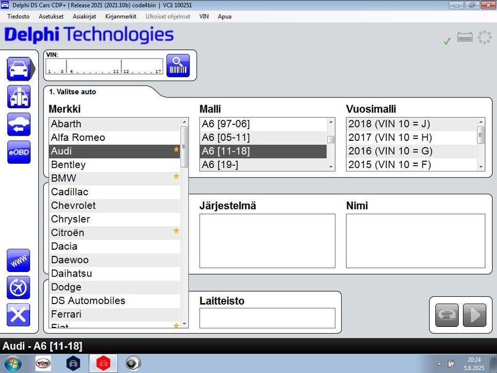
Task: Click the grey car-scan button beside play
Action: [447, 315]
